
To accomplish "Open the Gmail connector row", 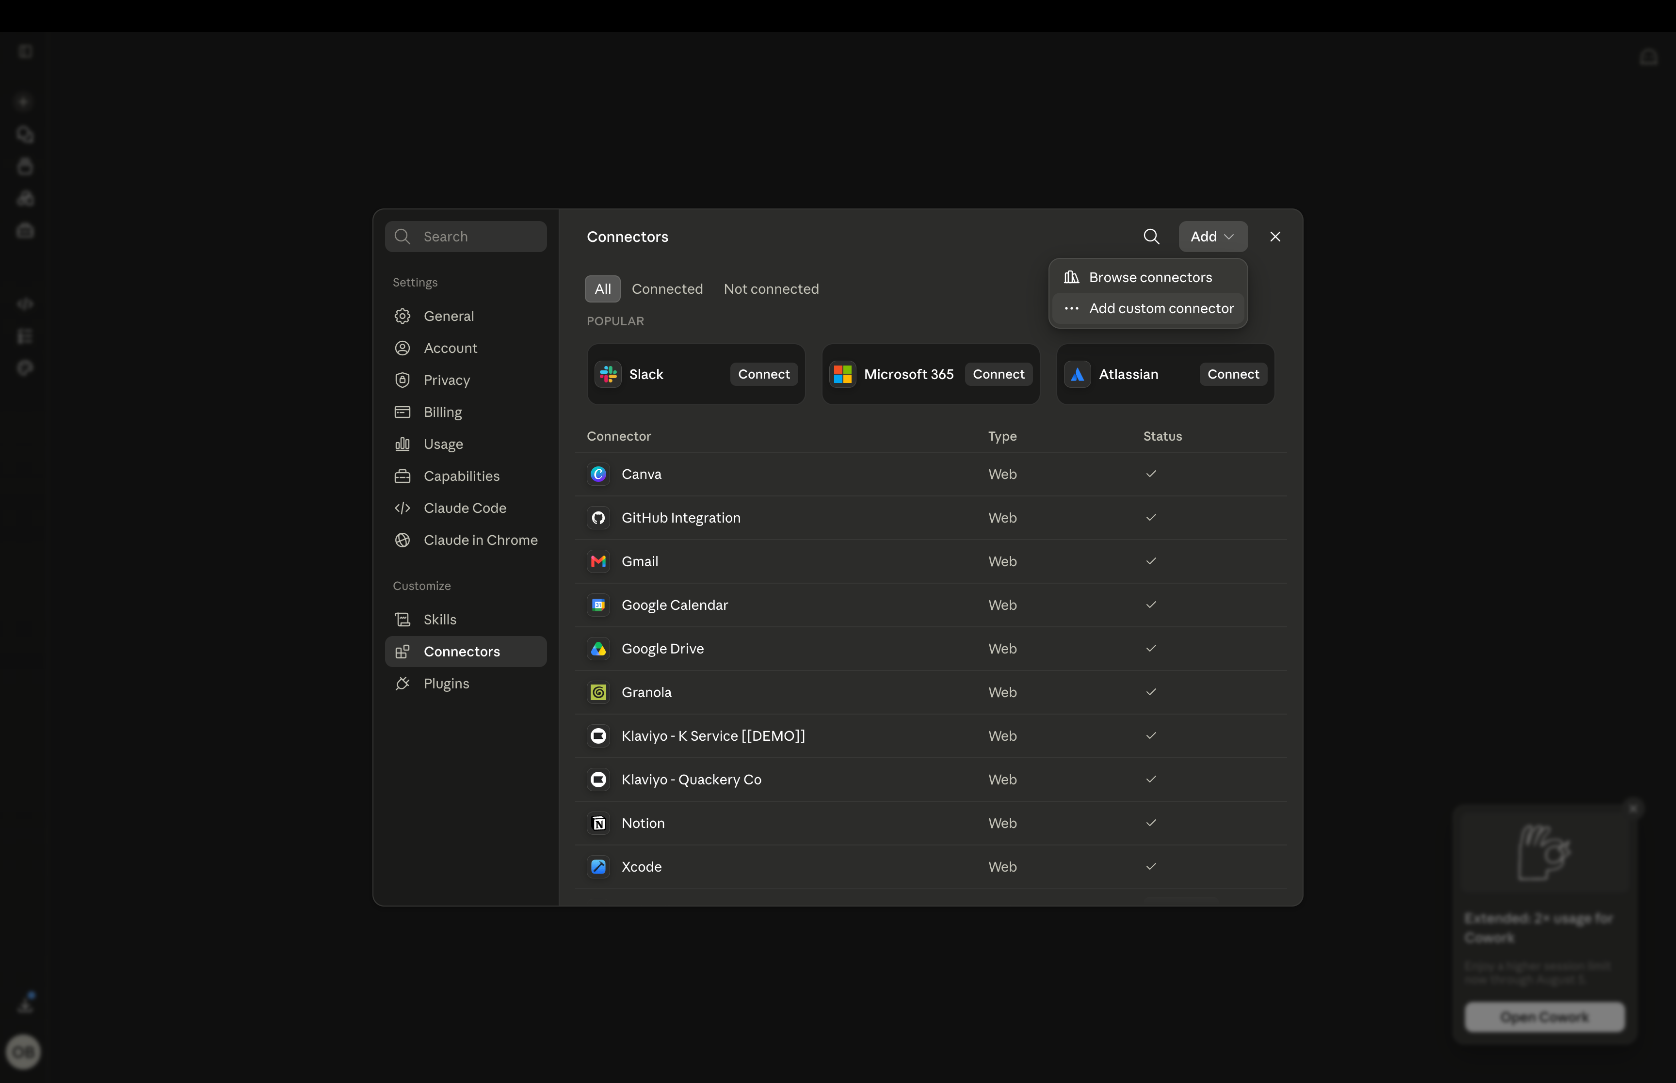I will coord(931,561).
